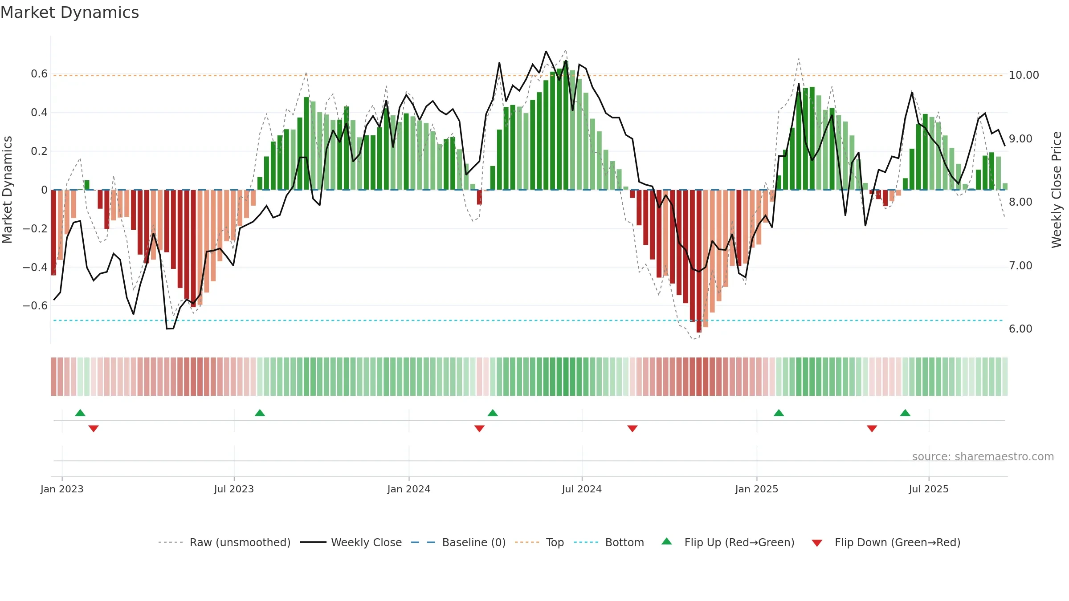1069x601 pixels.
Task: Click the 9.00 right axis price label
Action: 1020,139
